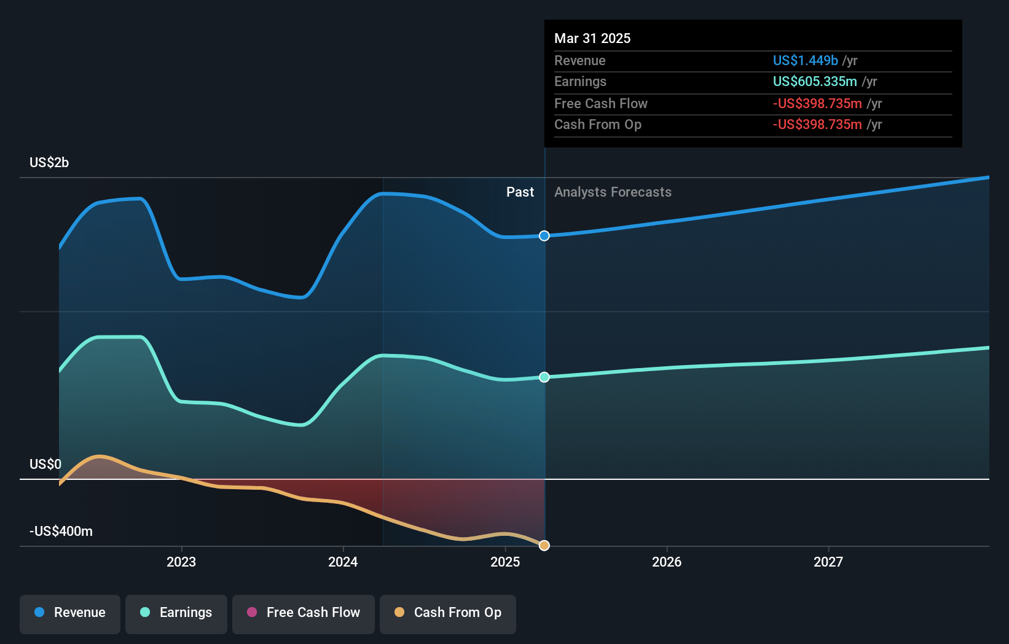Click the US$605.335m earnings value
This screenshot has height=644, width=1009.
(815, 82)
